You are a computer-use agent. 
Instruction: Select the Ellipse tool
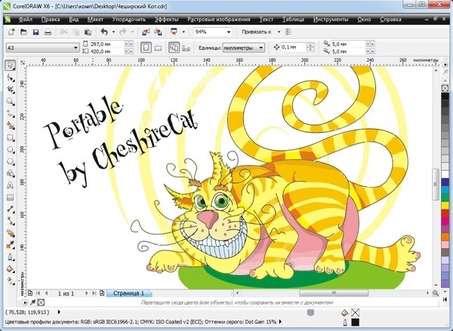click(10, 149)
